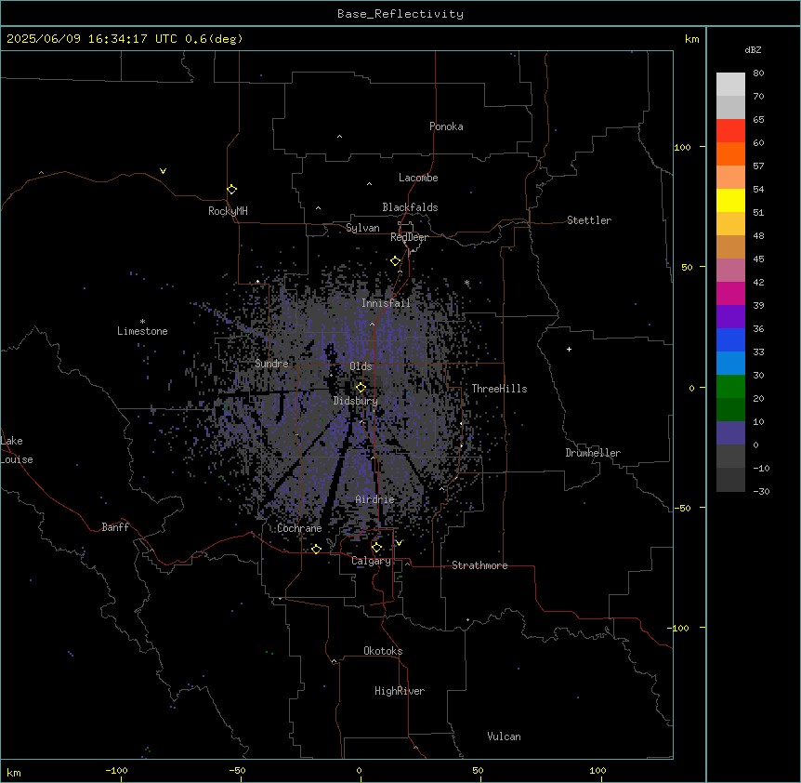Click the dBZ legend heading
The height and width of the screenshot is (783, 801).
click(x=753, y=49)
